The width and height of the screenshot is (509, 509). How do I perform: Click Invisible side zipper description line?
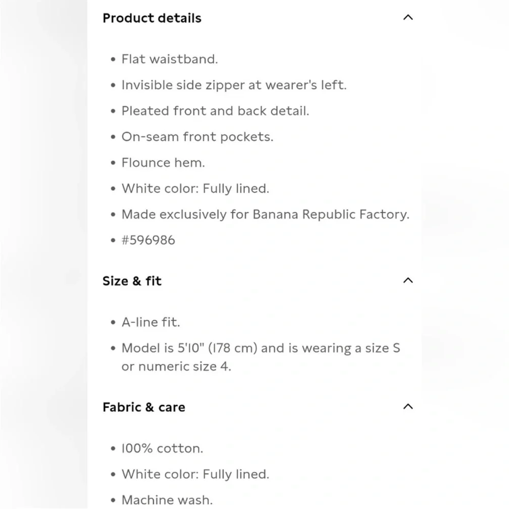[x=234, y=85]
